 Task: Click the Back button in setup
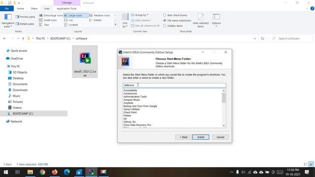click(183, 137)
